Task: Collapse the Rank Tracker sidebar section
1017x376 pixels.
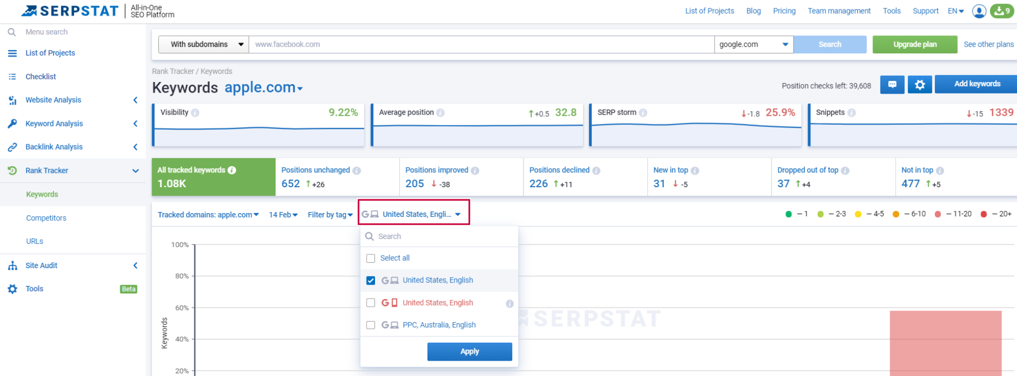Action: coord(136,171)
